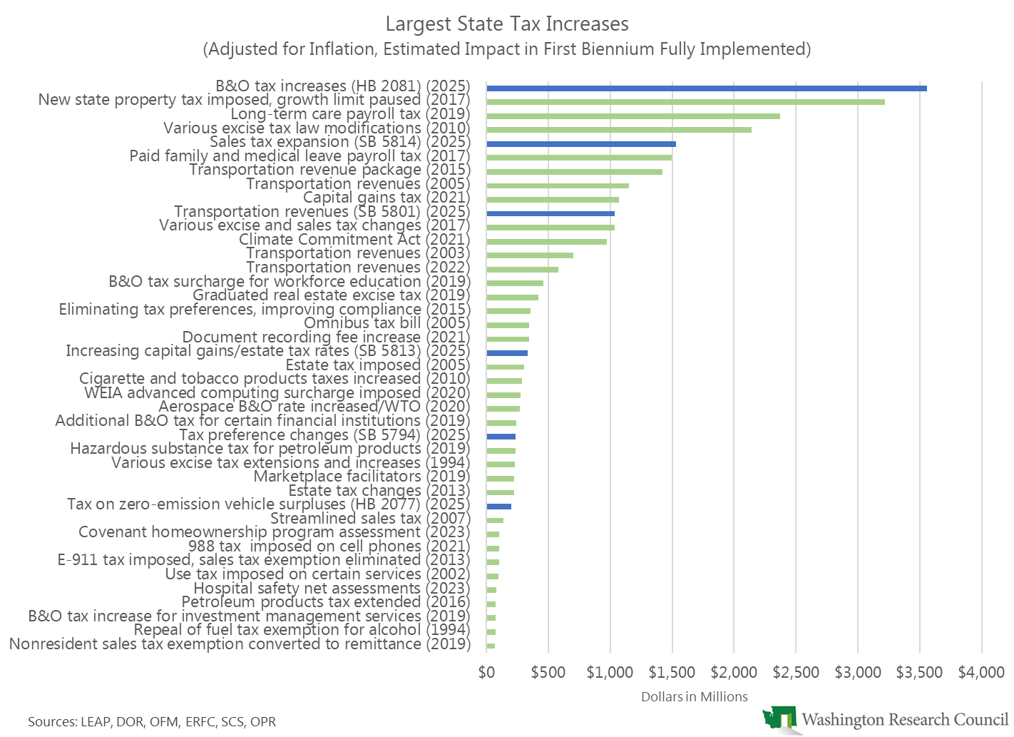Click the Tax on zero-emission vehicle surpluses label
1014x737 pixels.
coord(269,504)
